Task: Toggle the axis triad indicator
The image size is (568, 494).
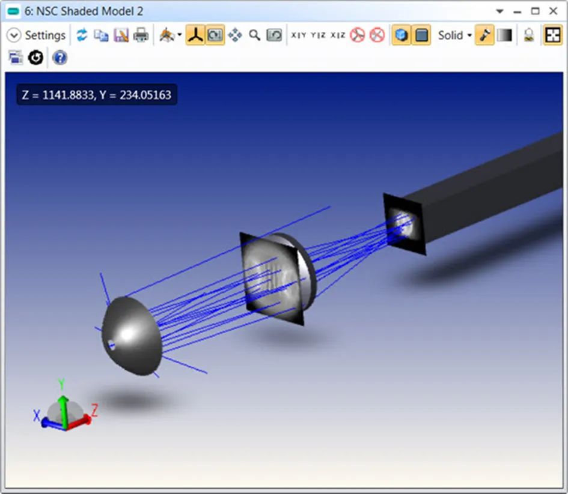Action: point(195,35)
